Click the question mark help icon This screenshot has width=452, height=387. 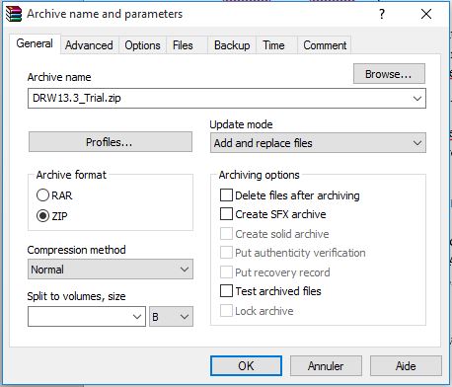[x=382, y=14]
